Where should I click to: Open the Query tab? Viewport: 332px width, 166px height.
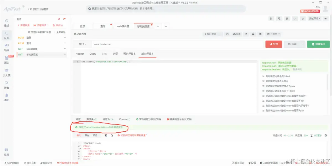[x=93, y=54]
